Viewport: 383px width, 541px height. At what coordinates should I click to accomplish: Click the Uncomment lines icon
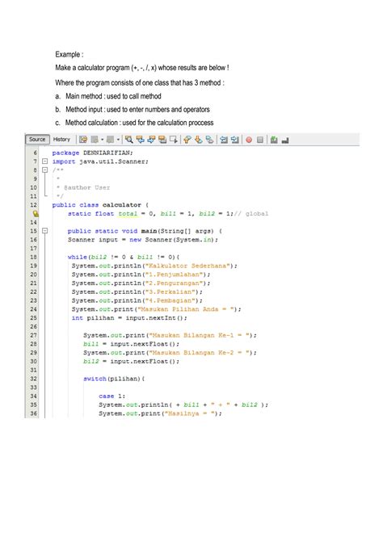click(285, 140)
